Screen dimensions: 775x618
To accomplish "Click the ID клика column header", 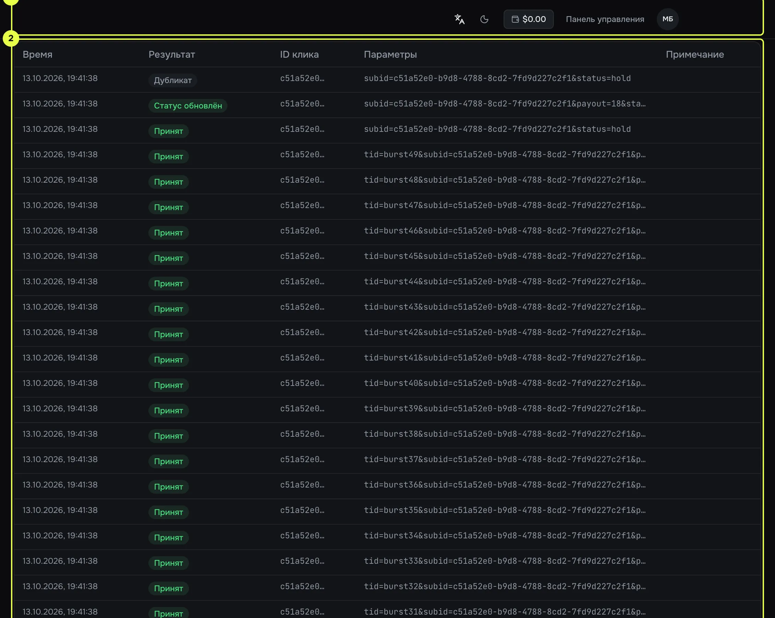I will (x=300, y=54).
